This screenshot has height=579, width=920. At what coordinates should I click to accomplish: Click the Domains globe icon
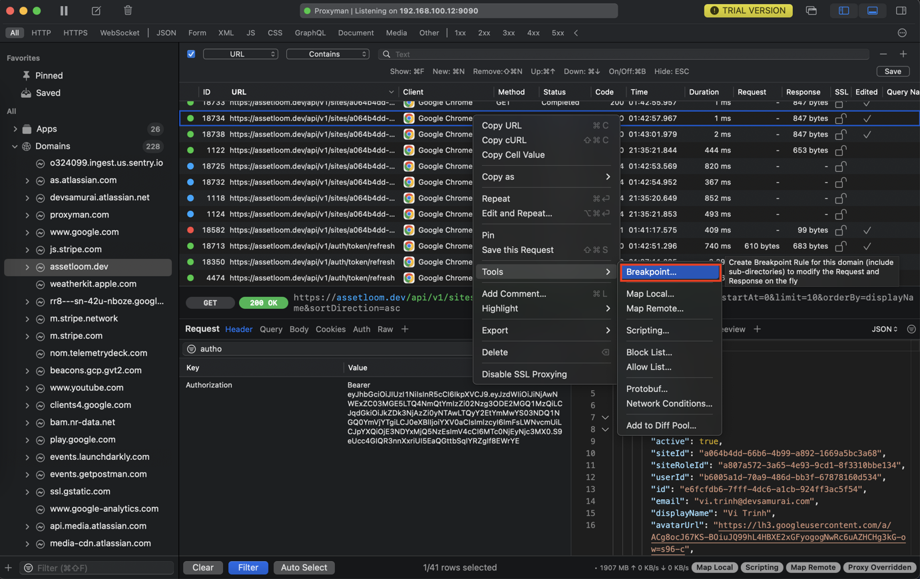pos(27,146)
